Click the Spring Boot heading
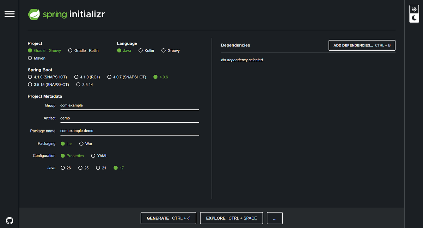The height and width of the screenshot is (228, 423). (x=40, y=70)
